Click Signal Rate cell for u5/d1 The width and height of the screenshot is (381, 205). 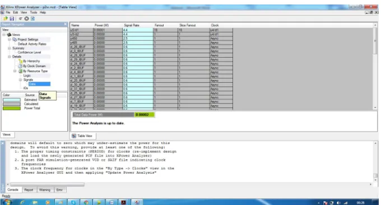click(138, 30)
